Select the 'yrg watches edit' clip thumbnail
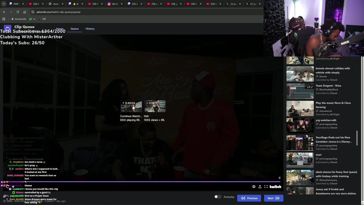The image size is (364, 205). coord(300,126)
